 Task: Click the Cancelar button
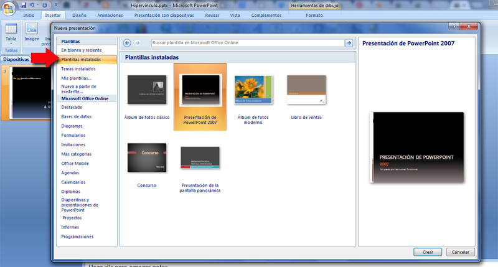460,252
